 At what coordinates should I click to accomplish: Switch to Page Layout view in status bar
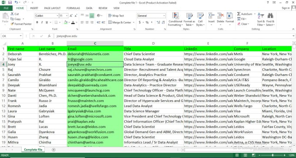(245, 155)
